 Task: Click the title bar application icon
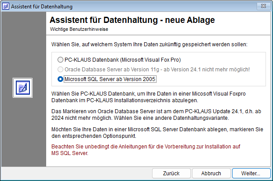click(x=6, y=6)
